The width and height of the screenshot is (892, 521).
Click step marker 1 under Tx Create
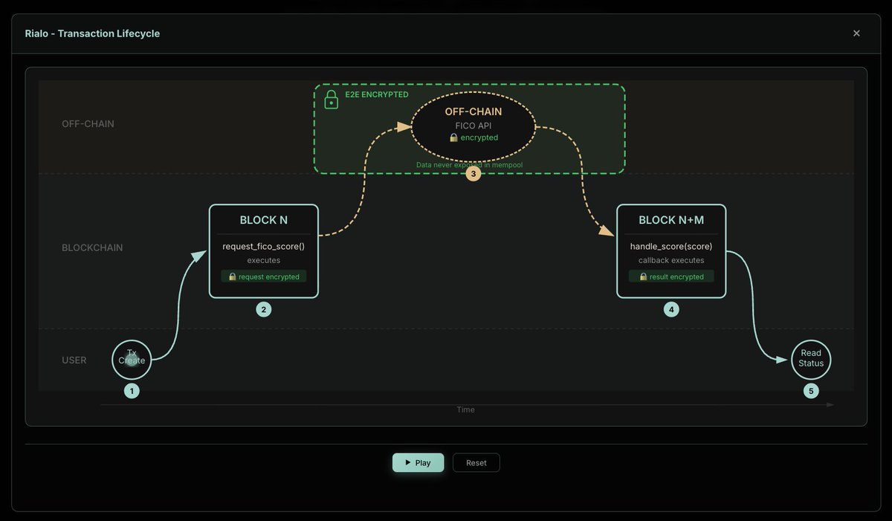coord(132,391)
